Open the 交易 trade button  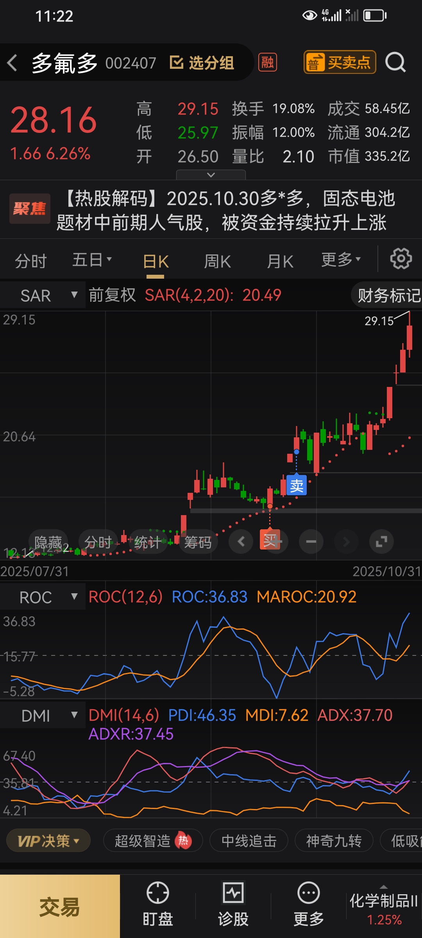[60, 906]
